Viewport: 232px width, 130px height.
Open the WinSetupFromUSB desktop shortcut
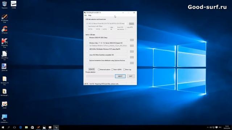pyautogui.click(x=4, y=92)
